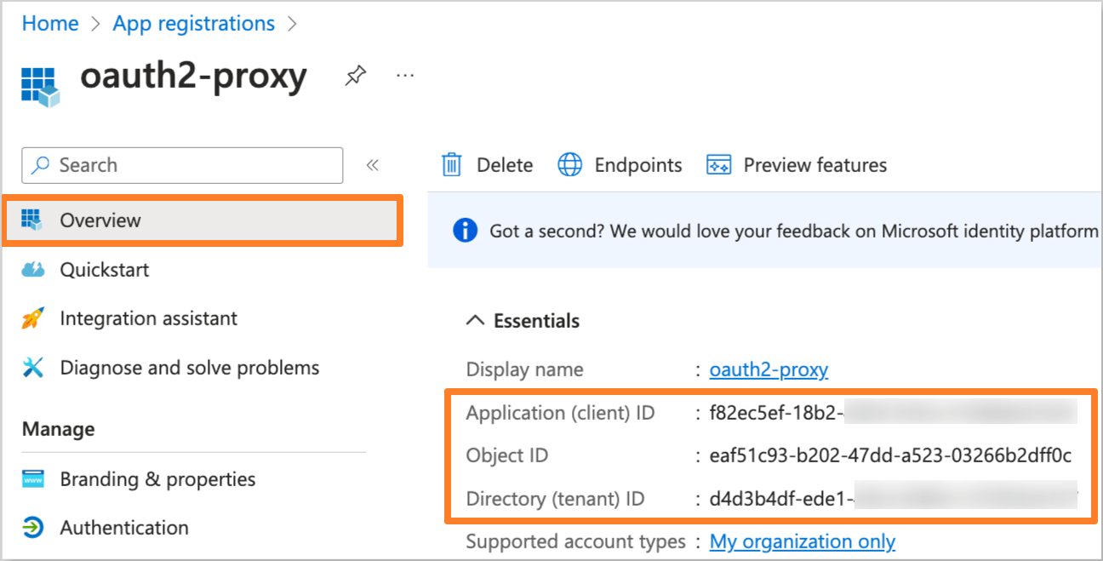Image resolution: width=1103 pixels, height=561 pixels.
Task: Click the Preview features icon
Action: click(719, 164)
